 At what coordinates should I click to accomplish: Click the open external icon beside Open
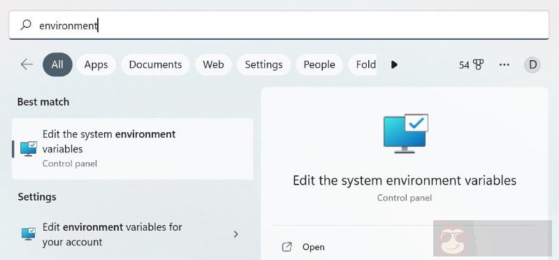(287, 247)
